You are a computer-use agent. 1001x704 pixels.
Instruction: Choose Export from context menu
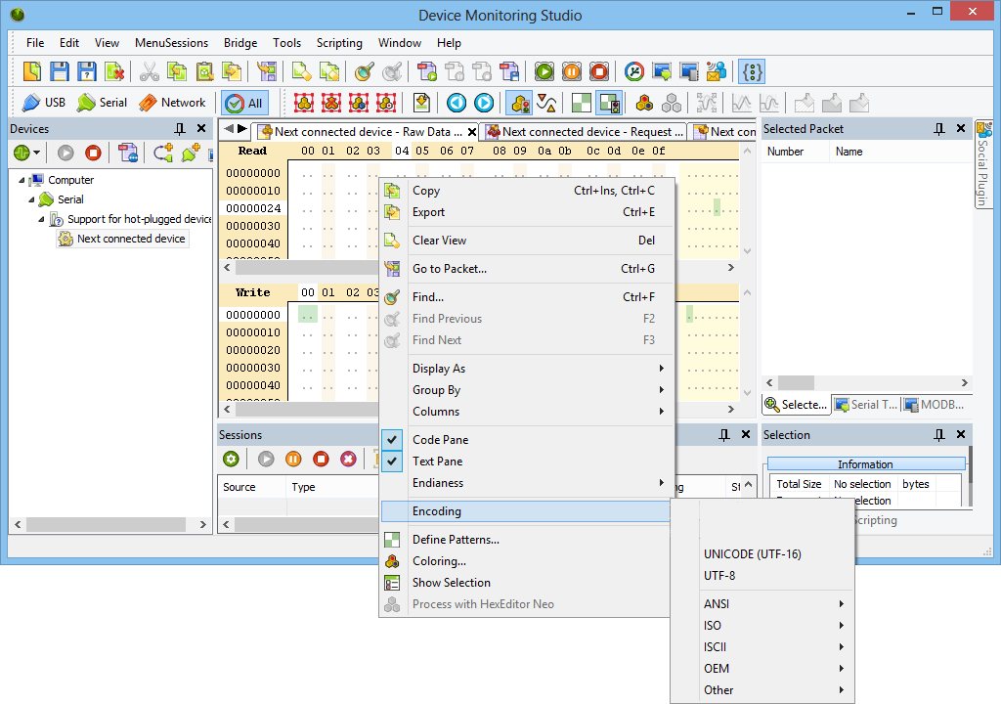pos(526,212)
